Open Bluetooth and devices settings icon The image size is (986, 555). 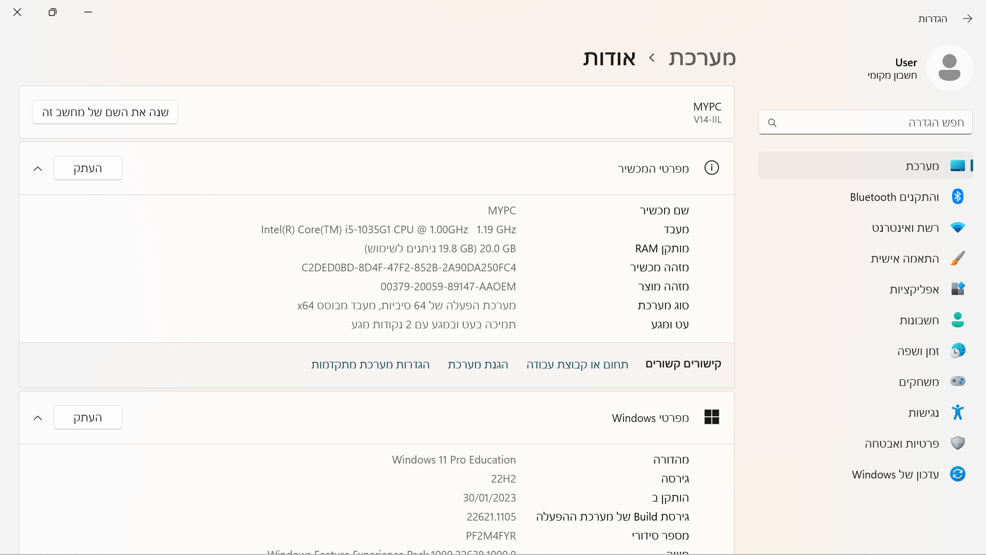point(957,197)
